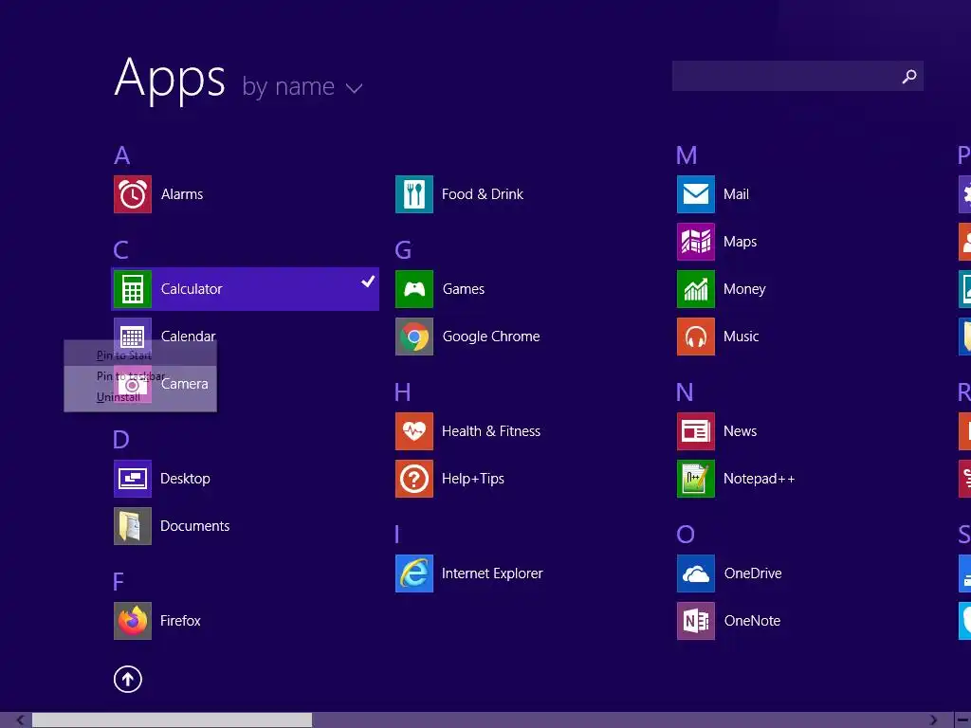Click the 'Camera' app label
The height and width of the screenshot is (728, 971).
(185, 384)
